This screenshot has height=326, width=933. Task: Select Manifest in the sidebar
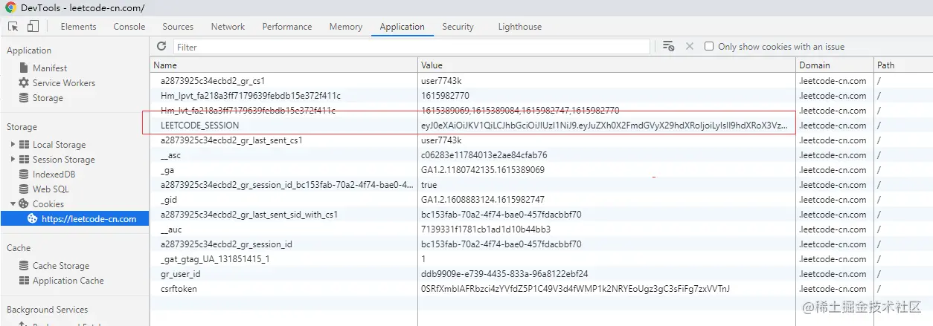[x=50, y=68]
